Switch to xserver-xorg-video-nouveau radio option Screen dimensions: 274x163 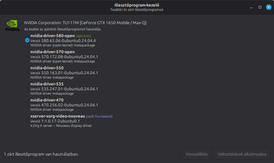click(x=27, y=121)
